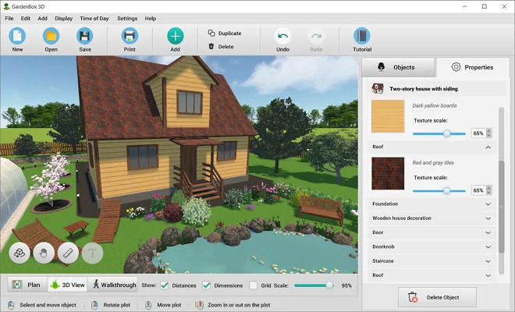The height and width of the screenshot is (312, 515).
Task: Choose the ruler measuring tool
Action: 68,253
